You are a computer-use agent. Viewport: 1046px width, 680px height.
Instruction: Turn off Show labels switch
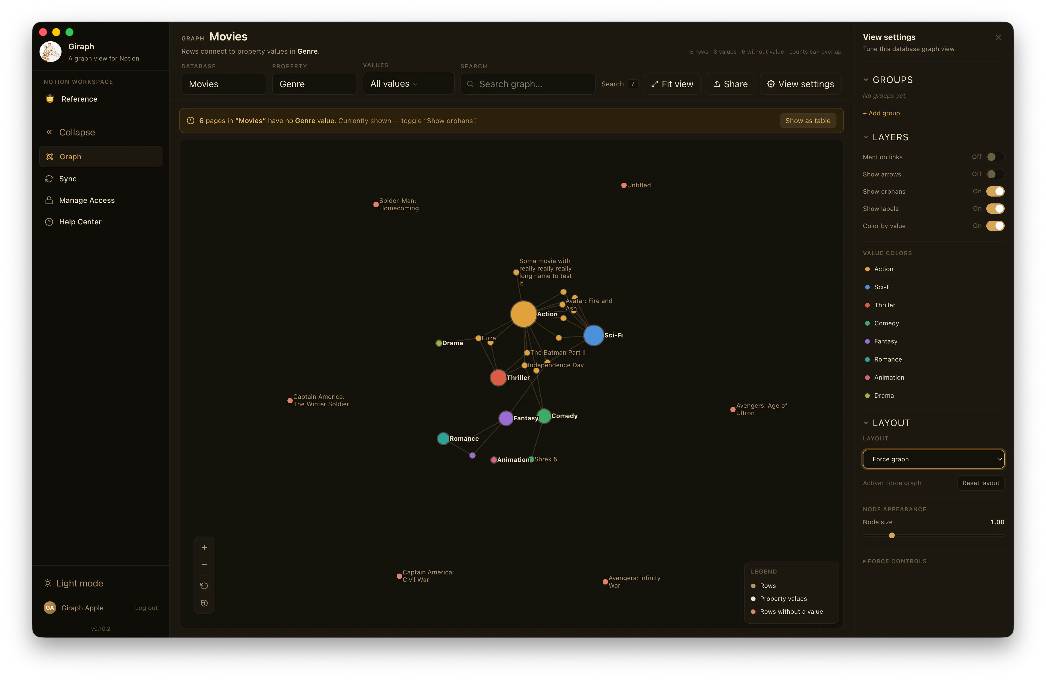point(995,208)
